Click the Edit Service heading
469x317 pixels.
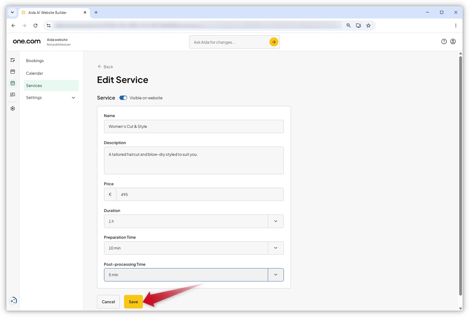click(123, 80)
